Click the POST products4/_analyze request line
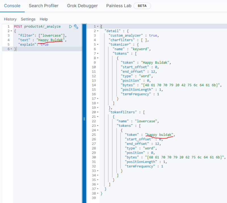The width and height of the screenshot is (227, 203). click(x=37, y=26)
